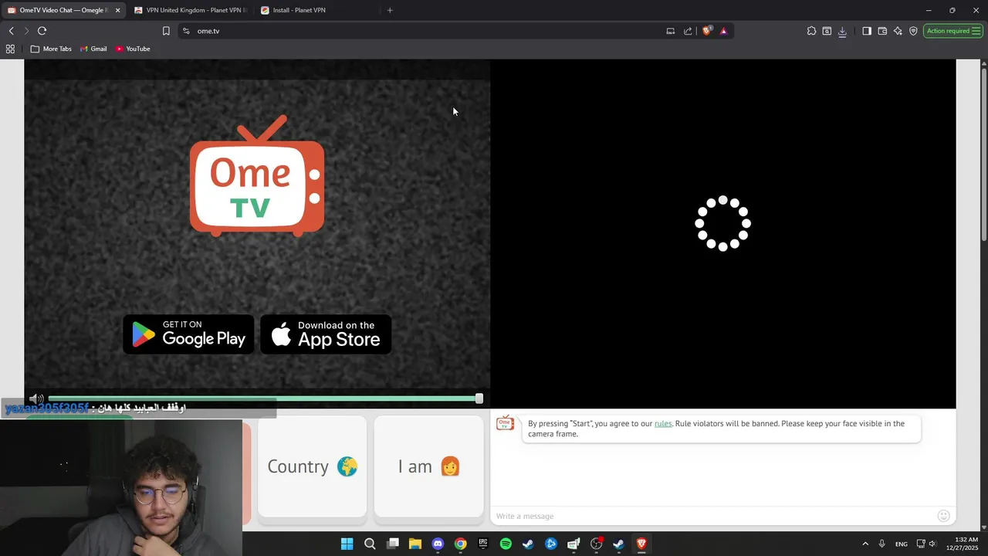
Task: Open Brave browser taskbar icon
Action: pos(641,544)
